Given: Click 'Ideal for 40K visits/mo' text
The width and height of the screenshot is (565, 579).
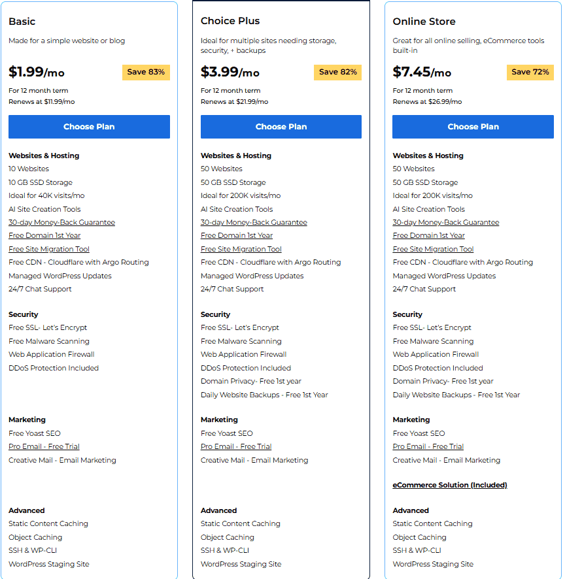Looking at the screenshot, I should point(46,195).
